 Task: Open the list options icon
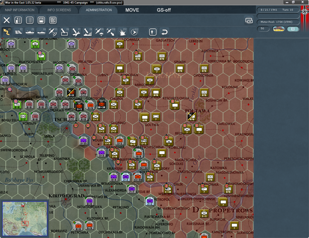pyautogui.click(x=30, y=20)
